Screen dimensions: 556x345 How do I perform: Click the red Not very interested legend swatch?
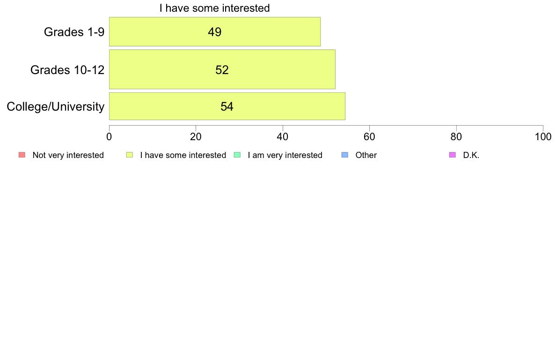pos(22,155)
